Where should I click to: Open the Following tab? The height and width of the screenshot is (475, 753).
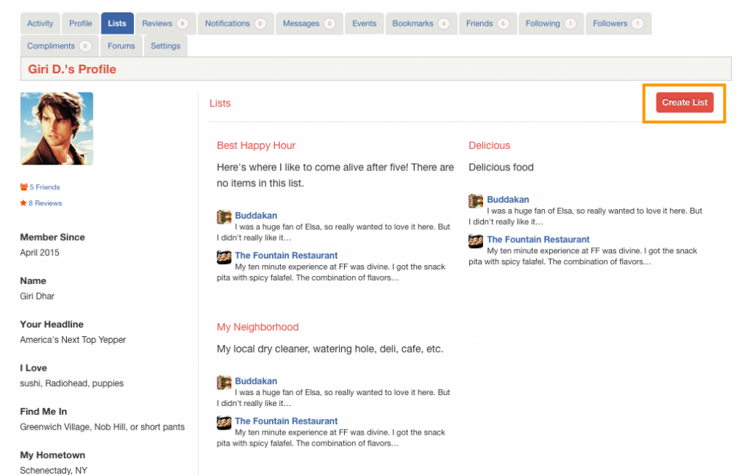[551, 23]
